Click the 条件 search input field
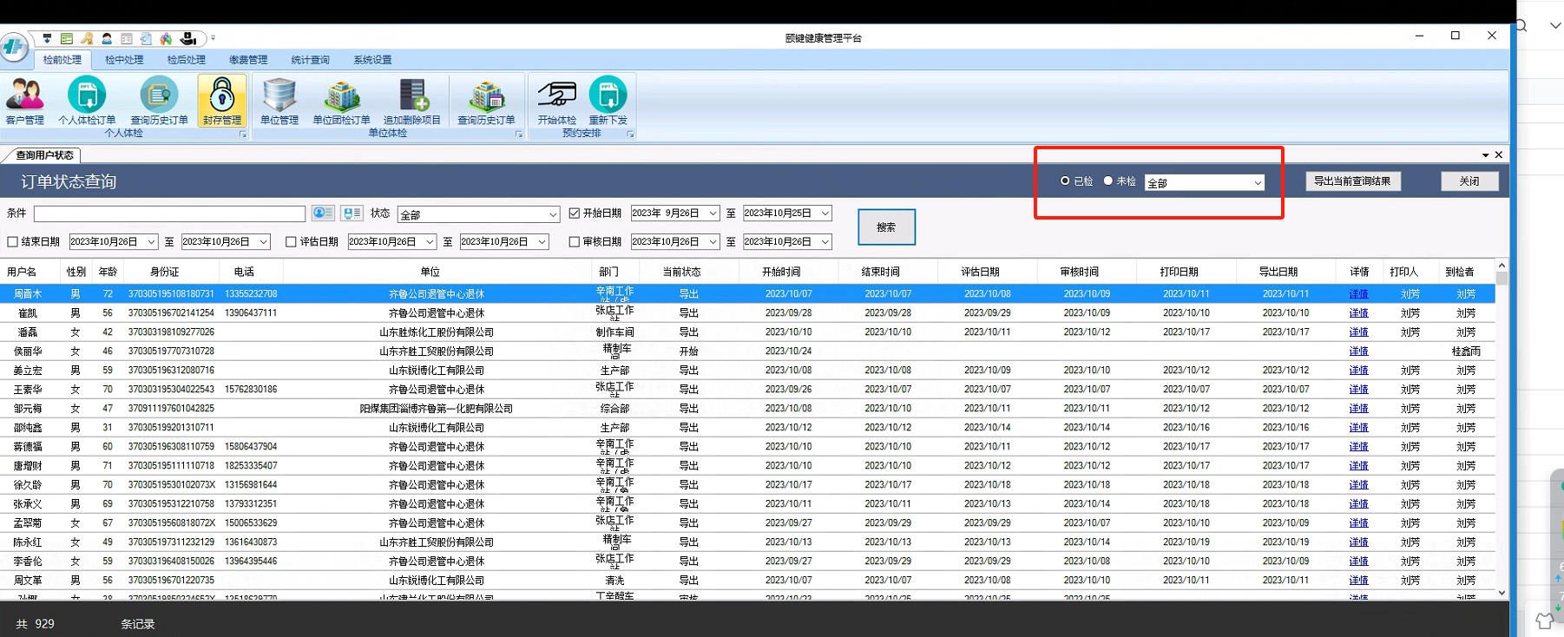The width and height of the screenshot is (1564, 637). click(x=169, y=213)
